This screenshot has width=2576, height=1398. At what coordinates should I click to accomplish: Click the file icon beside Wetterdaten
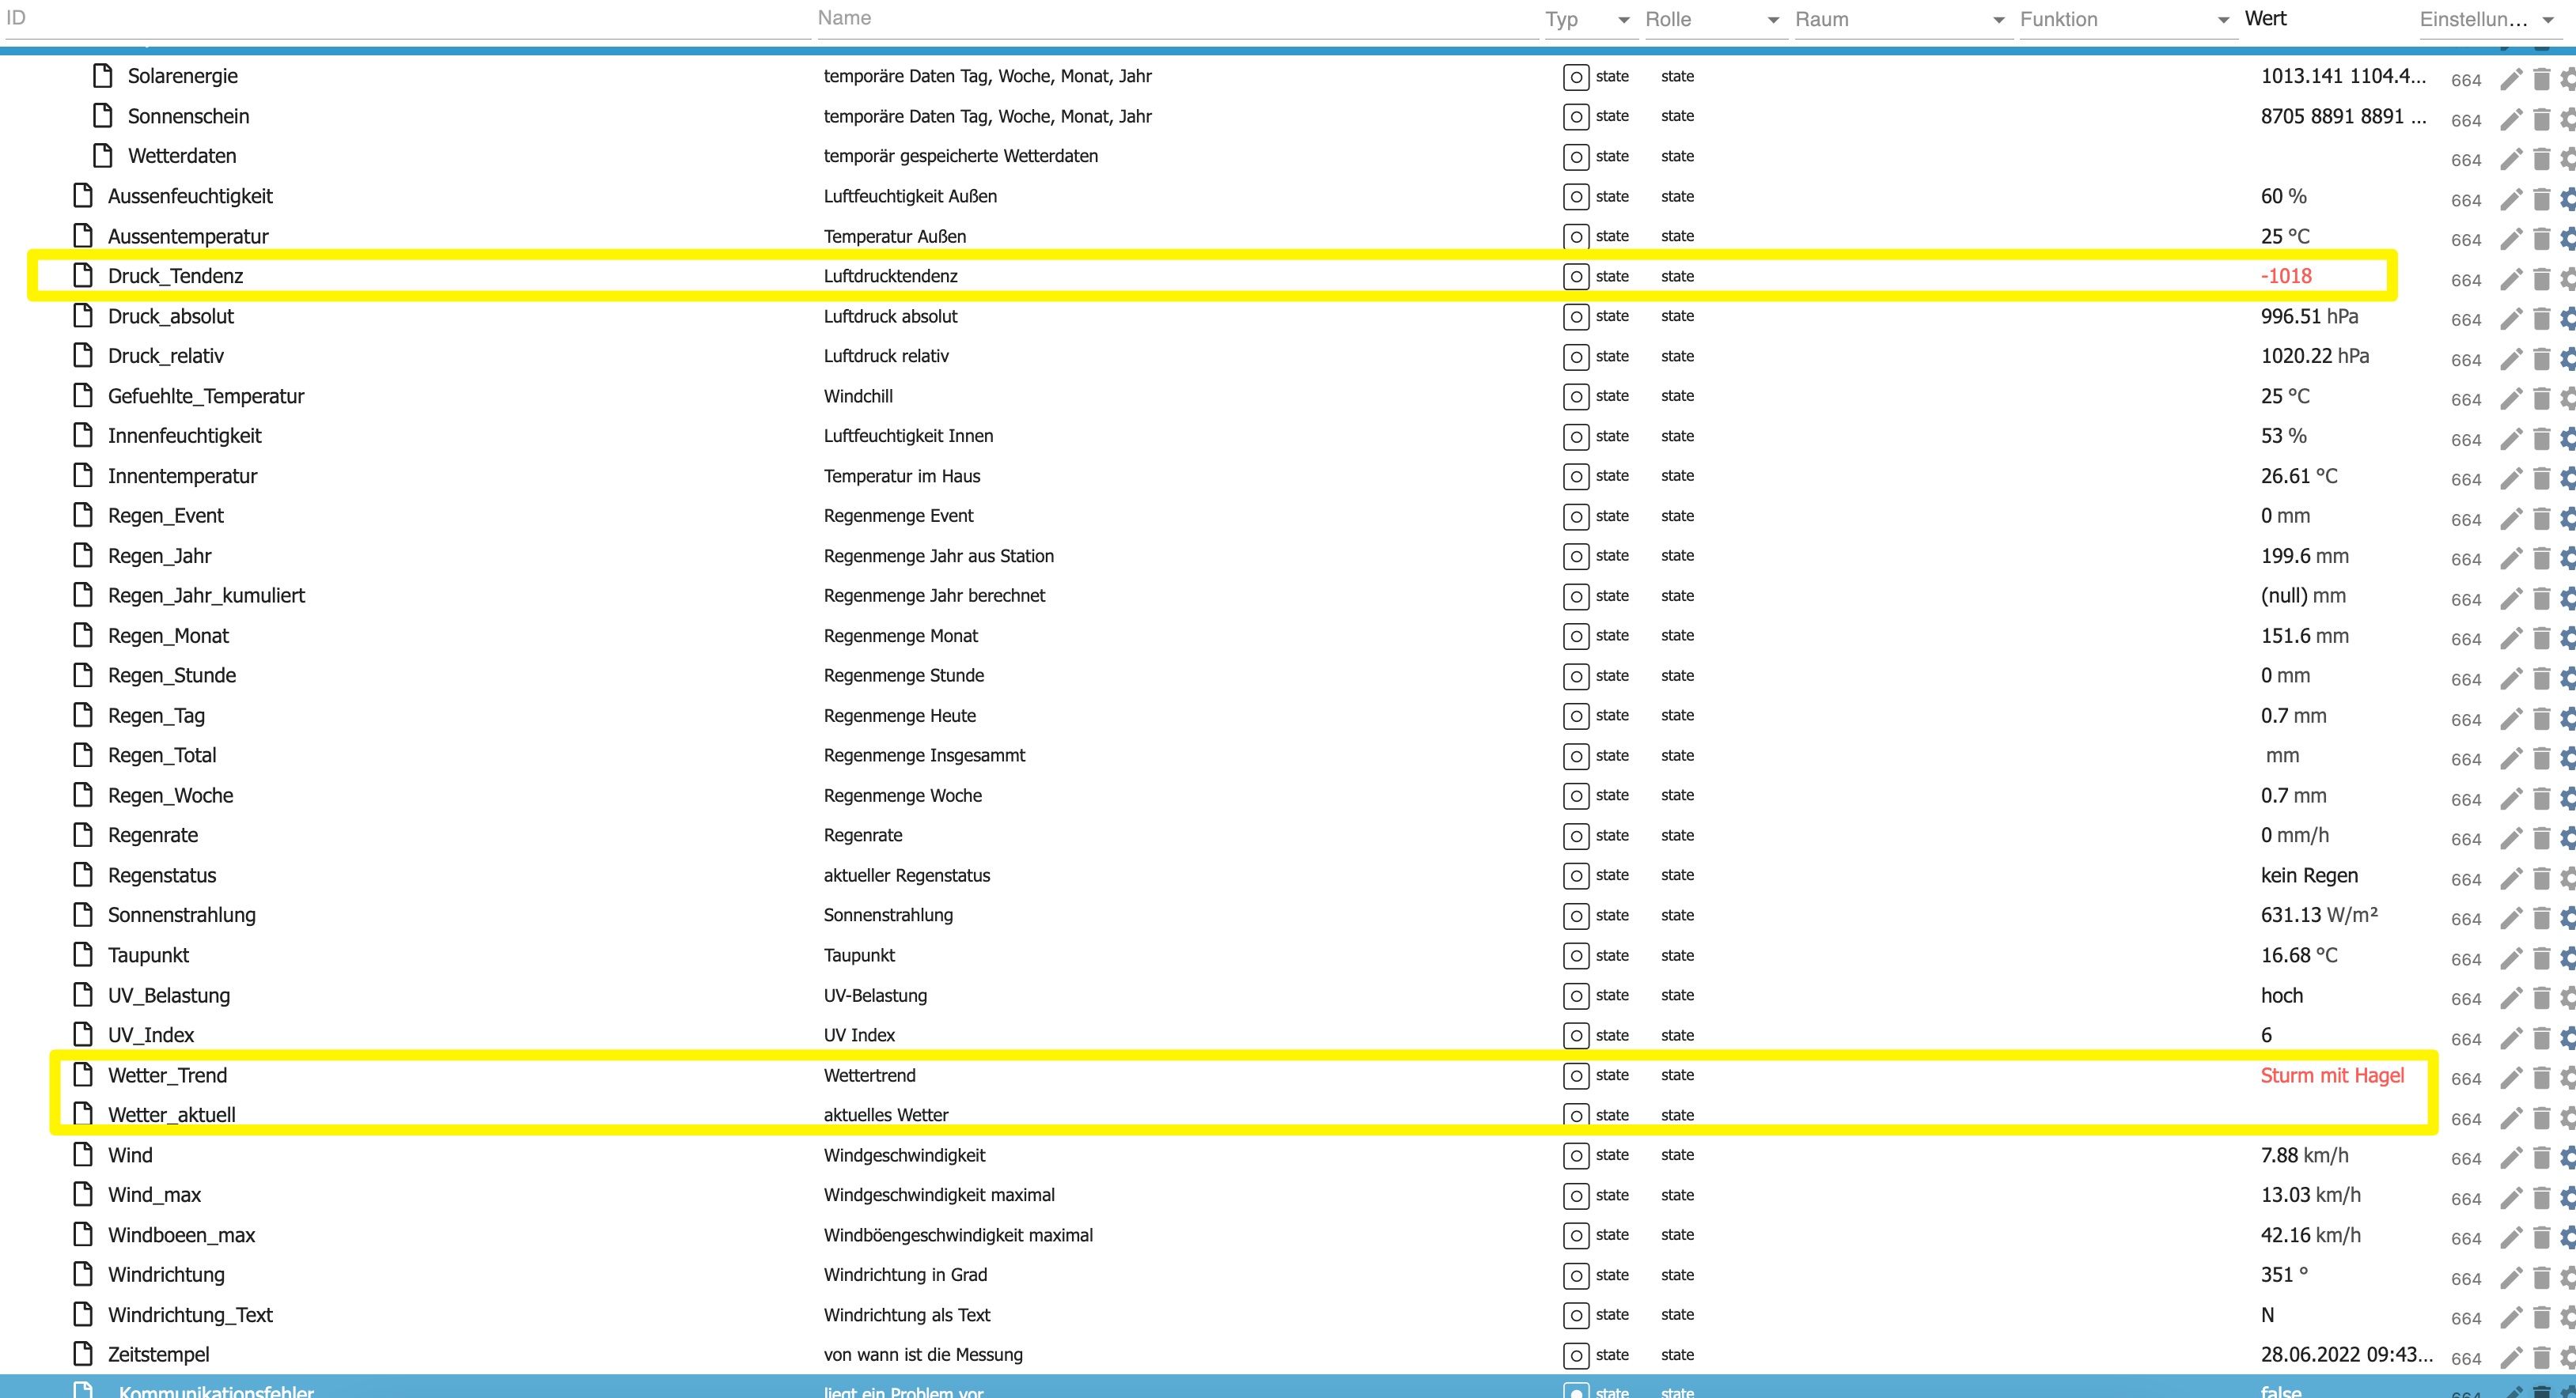pos(103,156)
